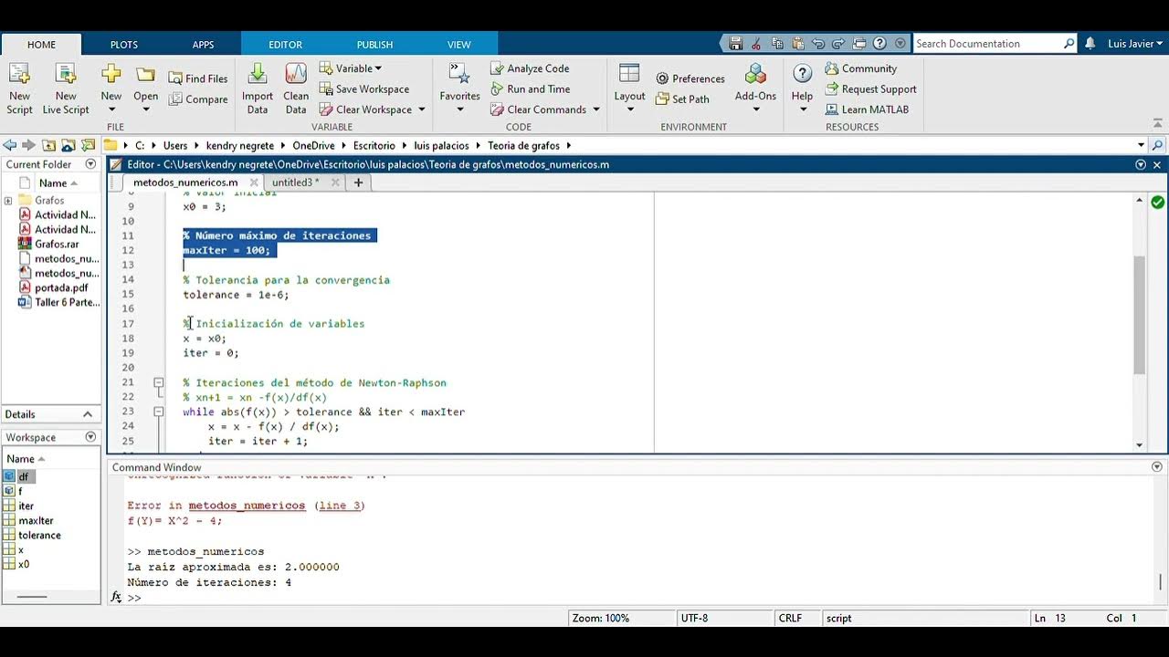The image size is (1169, 657).
Task: Click the back navigation arrow in folder toolbar
Action: click(x=10, y=145)
